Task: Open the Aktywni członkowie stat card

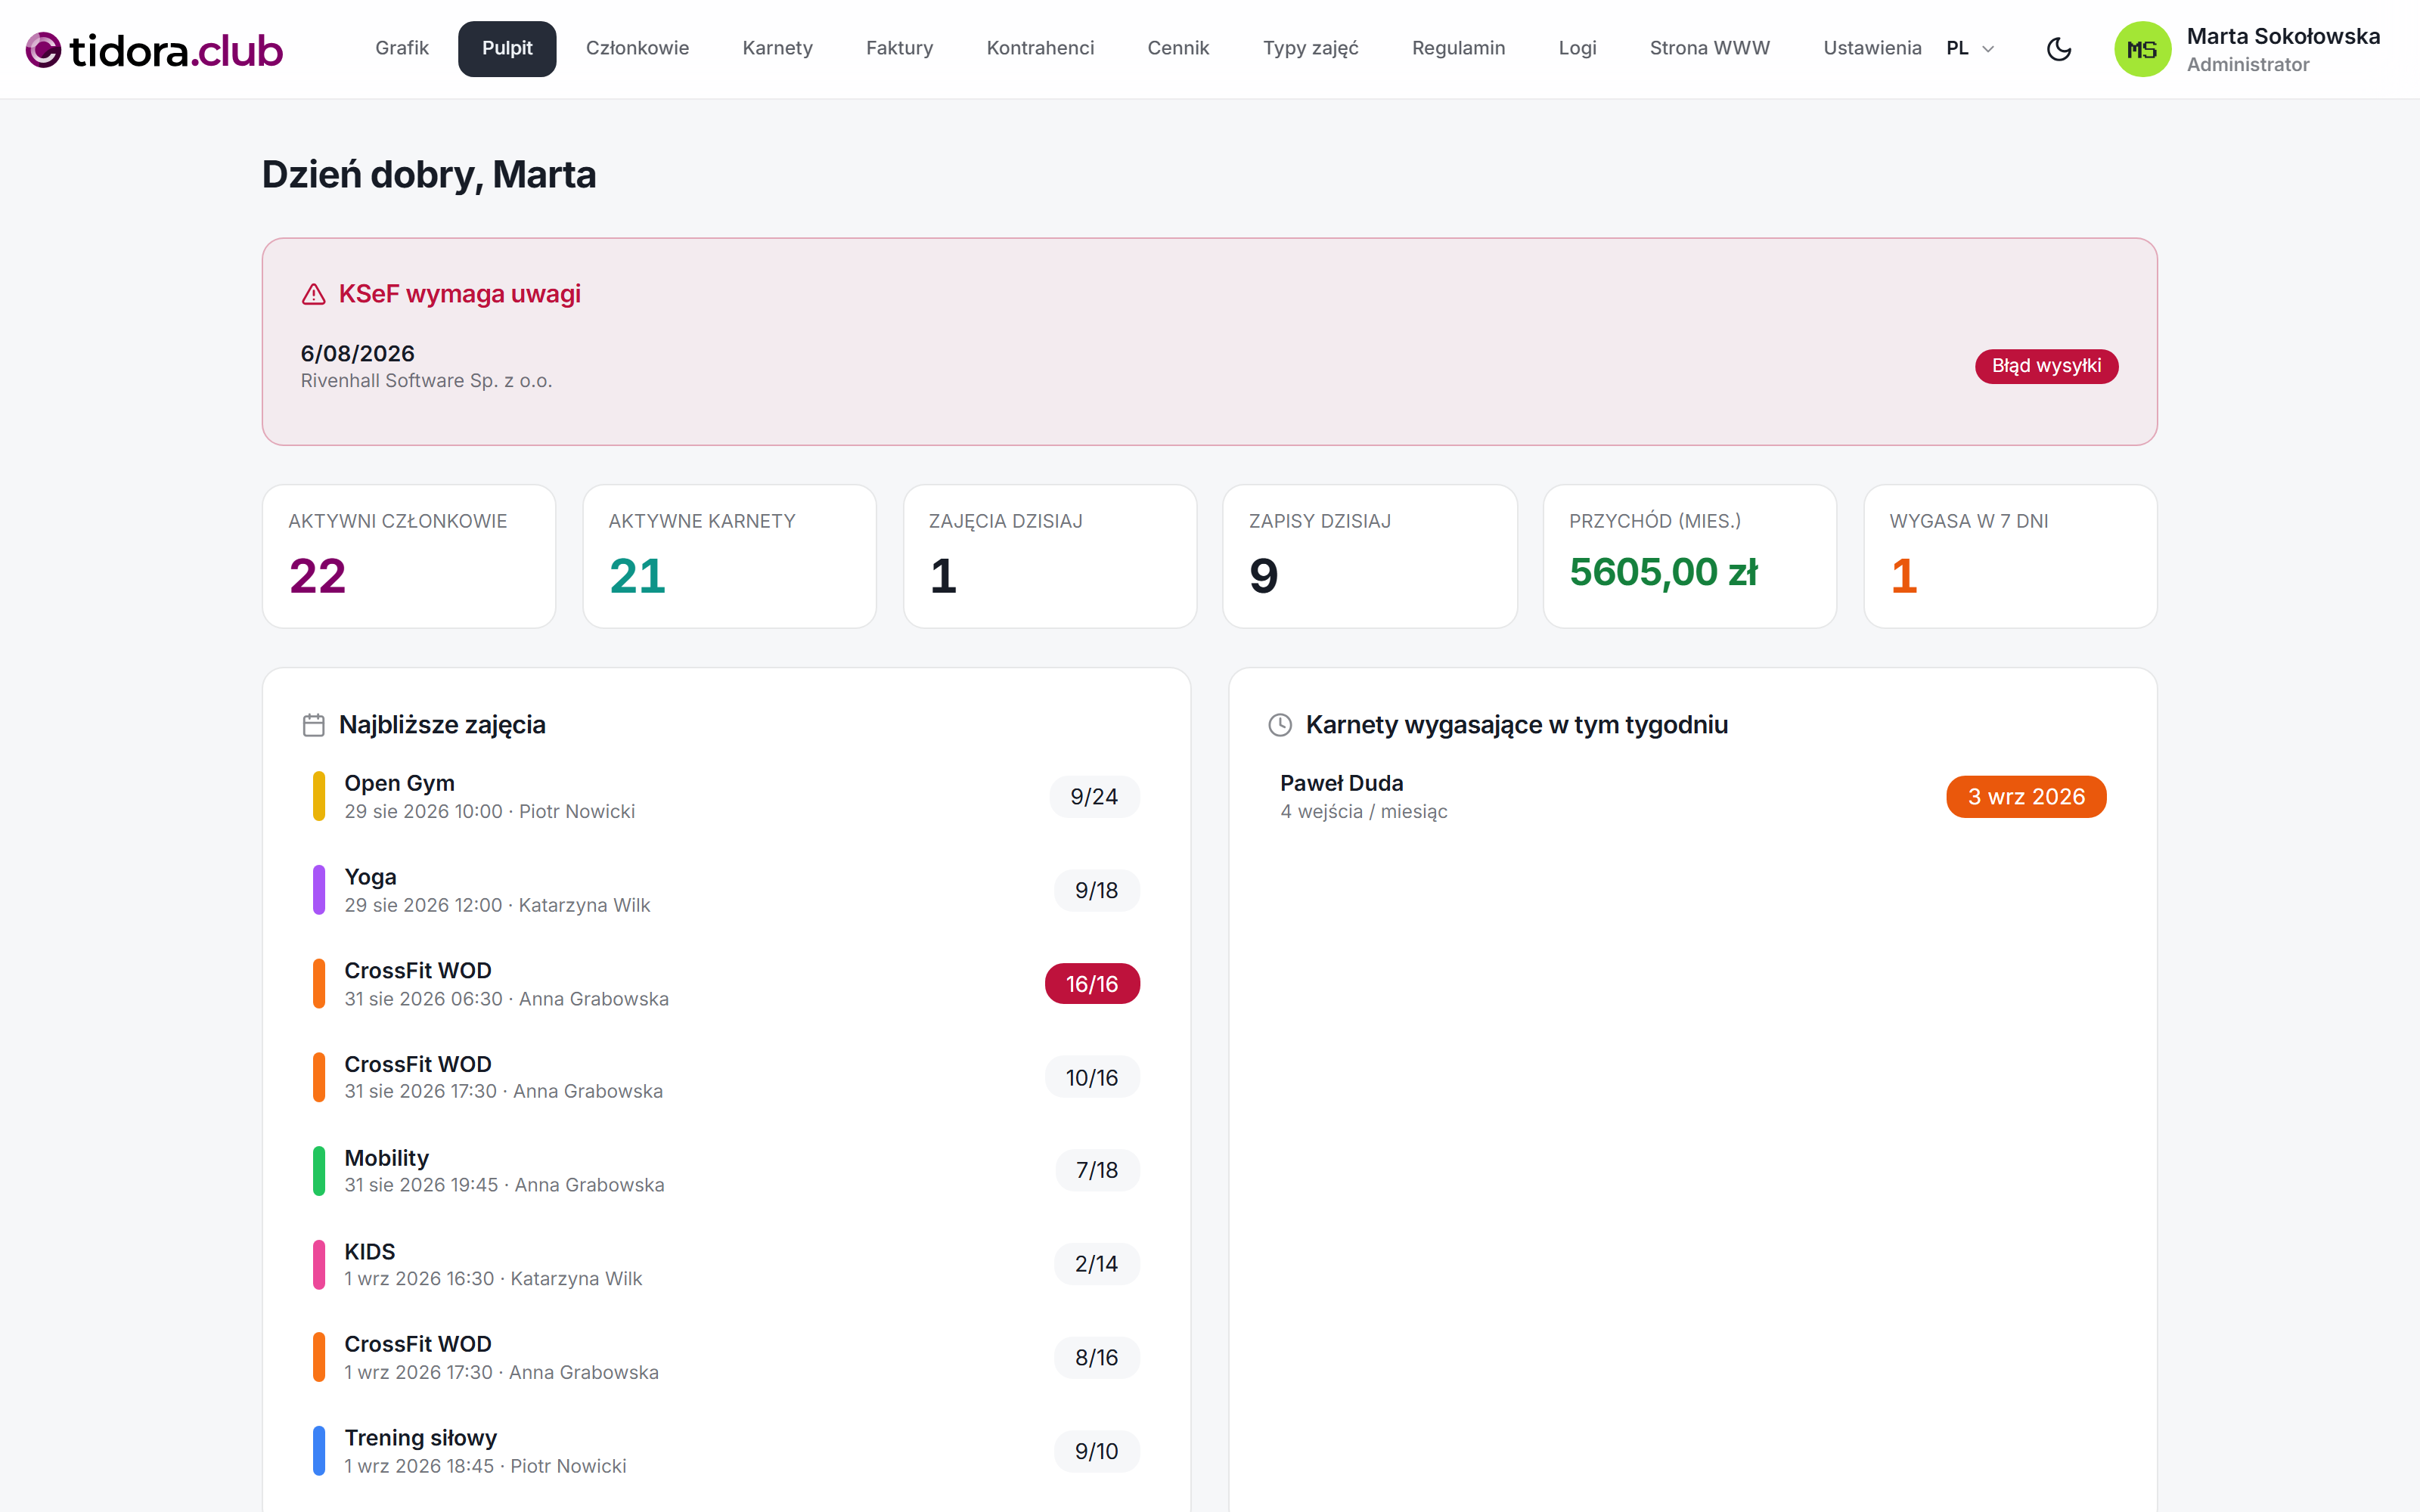Action: coord(409,557)
